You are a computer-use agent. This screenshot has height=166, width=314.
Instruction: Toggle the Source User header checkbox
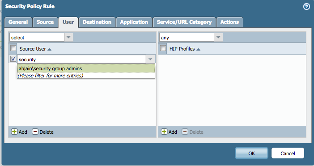pos(13,48)
